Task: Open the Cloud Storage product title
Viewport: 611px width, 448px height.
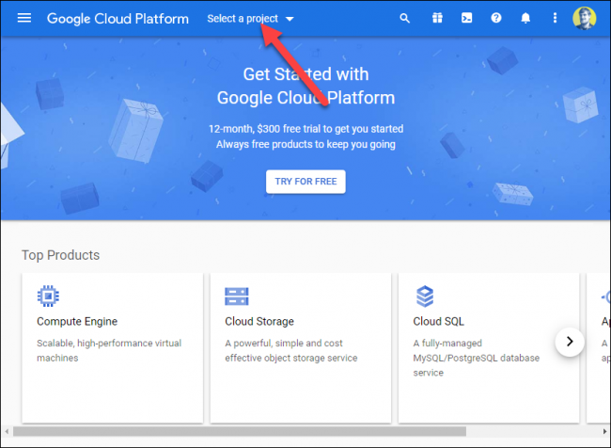Action: (259, 322)
